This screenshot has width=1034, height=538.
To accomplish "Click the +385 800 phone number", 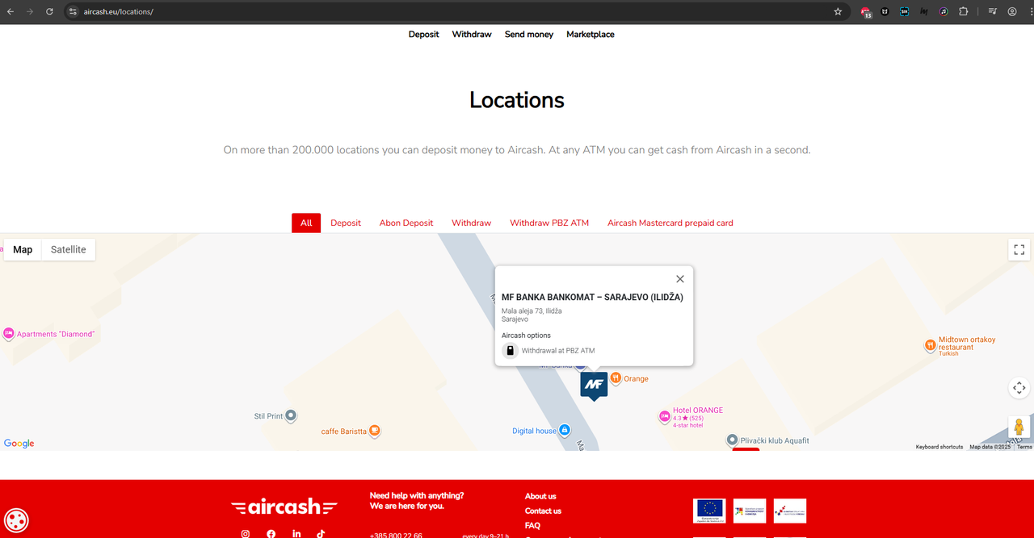I will [x=396, y=535].
